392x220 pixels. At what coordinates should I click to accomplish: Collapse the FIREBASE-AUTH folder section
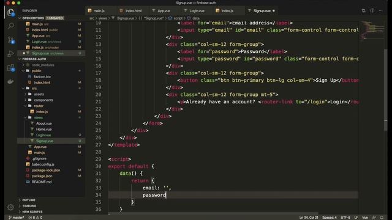coord(34,59)
